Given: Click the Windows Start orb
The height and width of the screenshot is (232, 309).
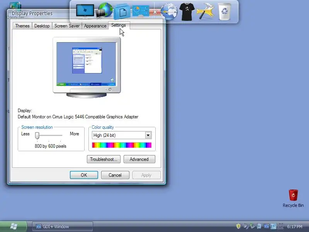Looking at the screenshot, I should [14, 226].
